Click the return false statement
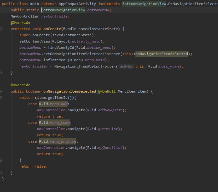Image resolution: width=218 pixels, height=192 pixels. [33, 166]
